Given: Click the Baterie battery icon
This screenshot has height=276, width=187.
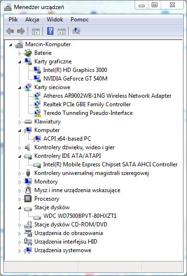Looking at the screenshot, I should [x=28, y=53].
